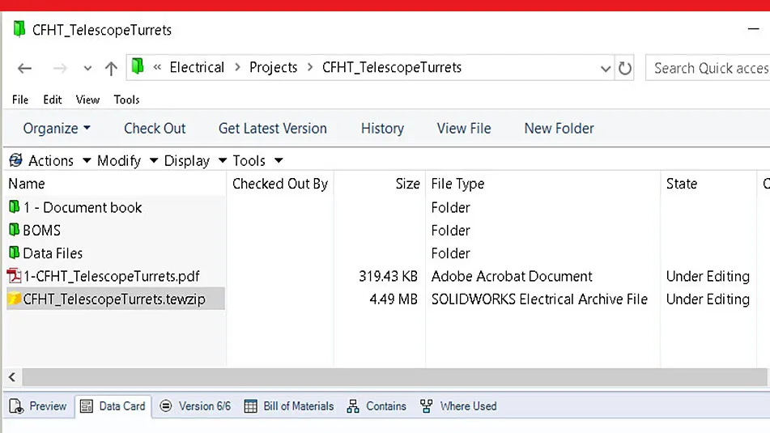Click View File

pos(464,128)
